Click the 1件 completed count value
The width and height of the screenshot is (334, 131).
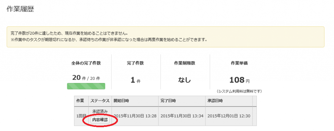point(136,80)
